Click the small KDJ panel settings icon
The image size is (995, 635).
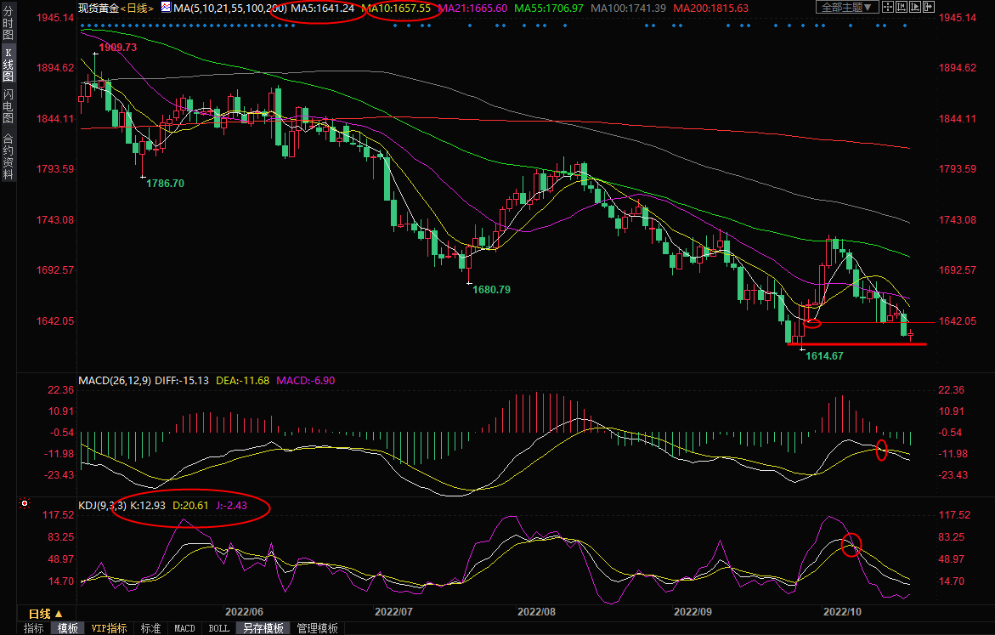[27, 503]
